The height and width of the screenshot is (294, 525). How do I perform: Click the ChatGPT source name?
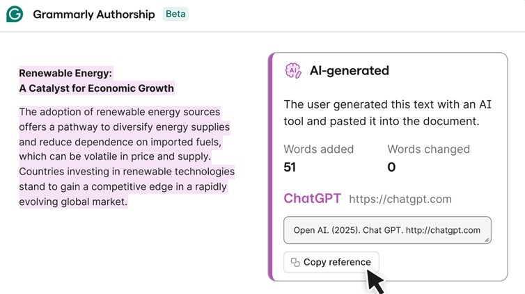[x=312, y=198]
